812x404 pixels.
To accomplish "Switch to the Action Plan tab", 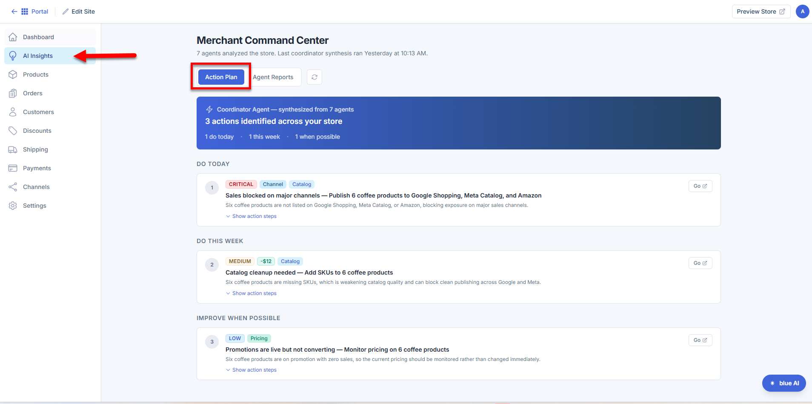I will tap(221, 77).
